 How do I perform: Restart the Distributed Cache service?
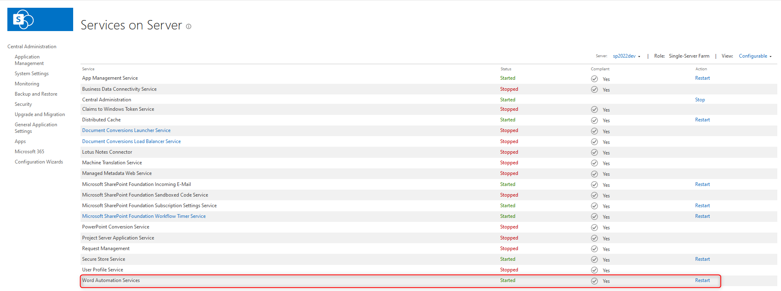point(703,120)
